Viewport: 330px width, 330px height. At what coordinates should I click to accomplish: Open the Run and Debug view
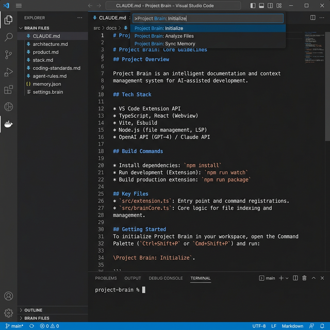tap(8, 72)
